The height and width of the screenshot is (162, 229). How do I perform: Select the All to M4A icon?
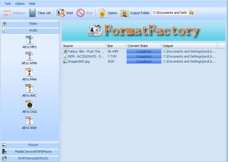(x=29, y=72)
